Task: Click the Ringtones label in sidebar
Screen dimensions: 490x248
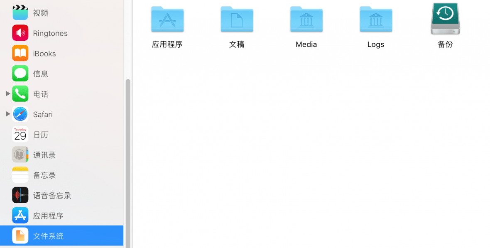Action: coord(50,33)
